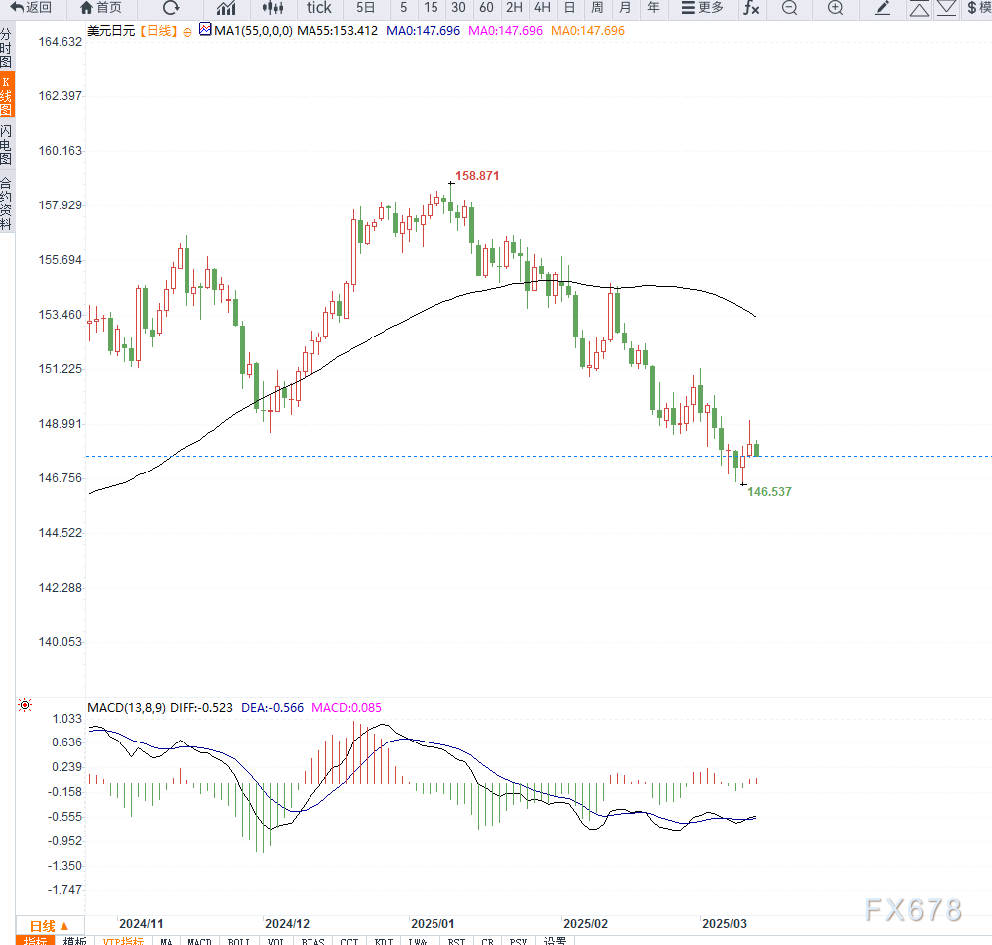992x945 pixels.
Task: Click the MA1 indicator chart icon
Action: tap(205, 30)
